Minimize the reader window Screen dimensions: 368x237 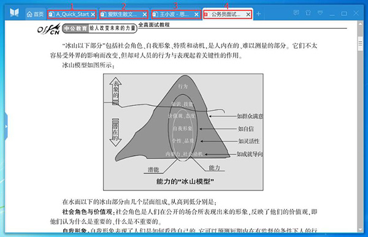(x=332, y=13)
